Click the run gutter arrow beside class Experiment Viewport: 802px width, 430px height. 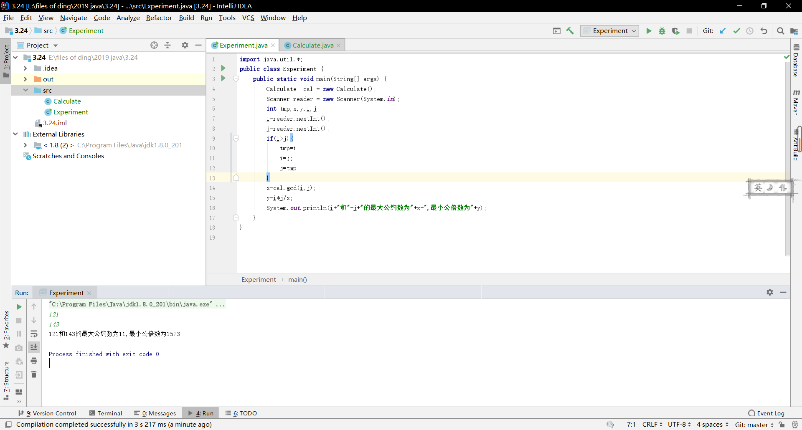223,68
